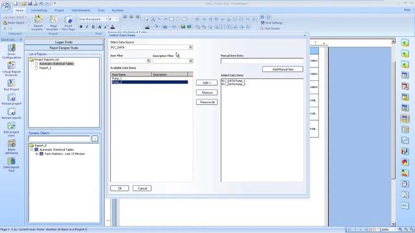Click the Add >> button
The height and width of the screenshot is (233, 415).
point(207,83)
